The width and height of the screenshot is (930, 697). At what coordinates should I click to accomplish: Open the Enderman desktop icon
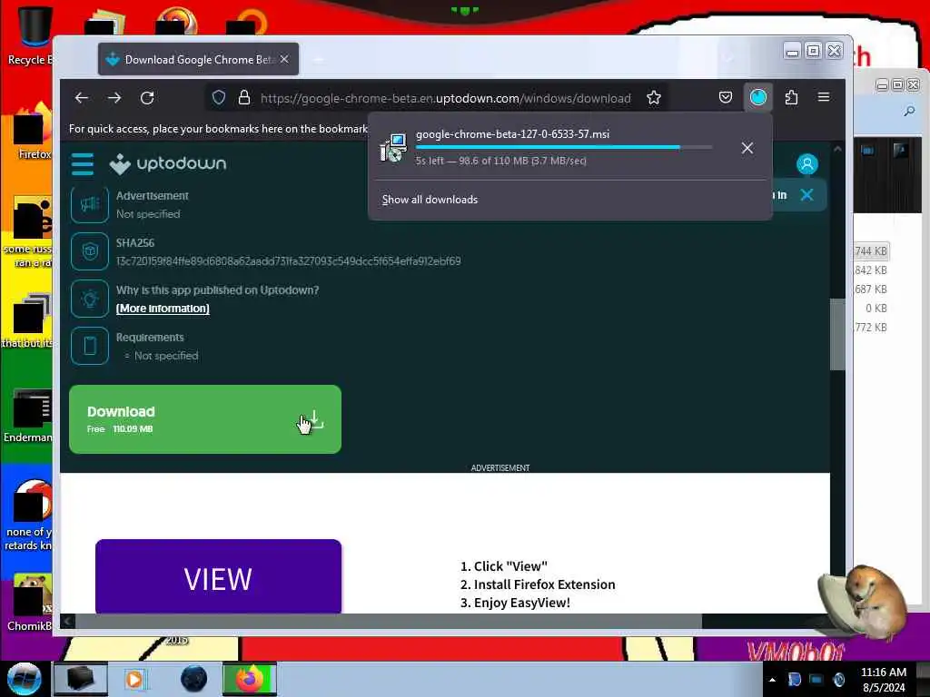tap(28, 416)
